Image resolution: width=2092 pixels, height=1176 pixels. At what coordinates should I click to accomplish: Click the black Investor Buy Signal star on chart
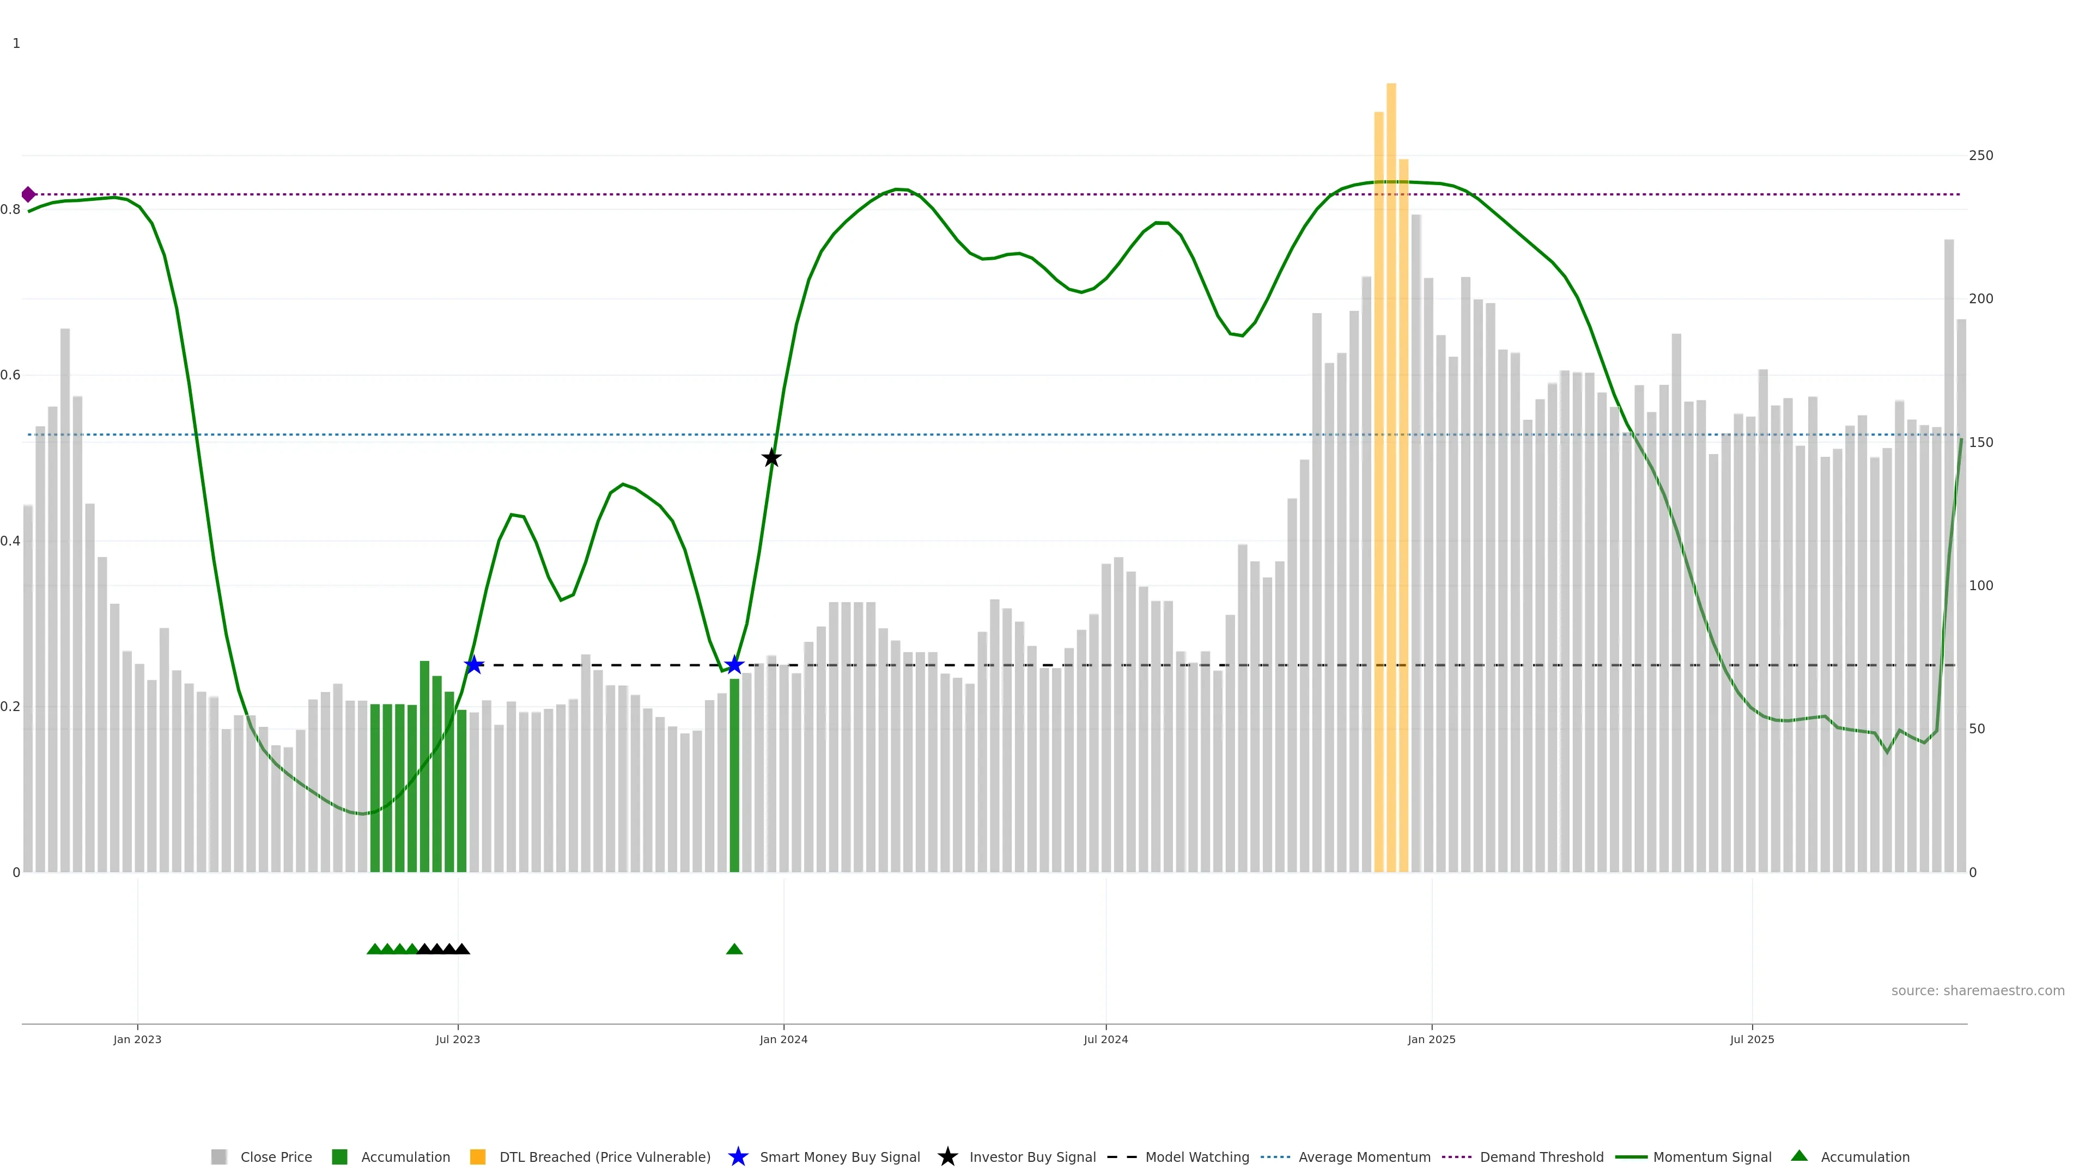[771, 458]
